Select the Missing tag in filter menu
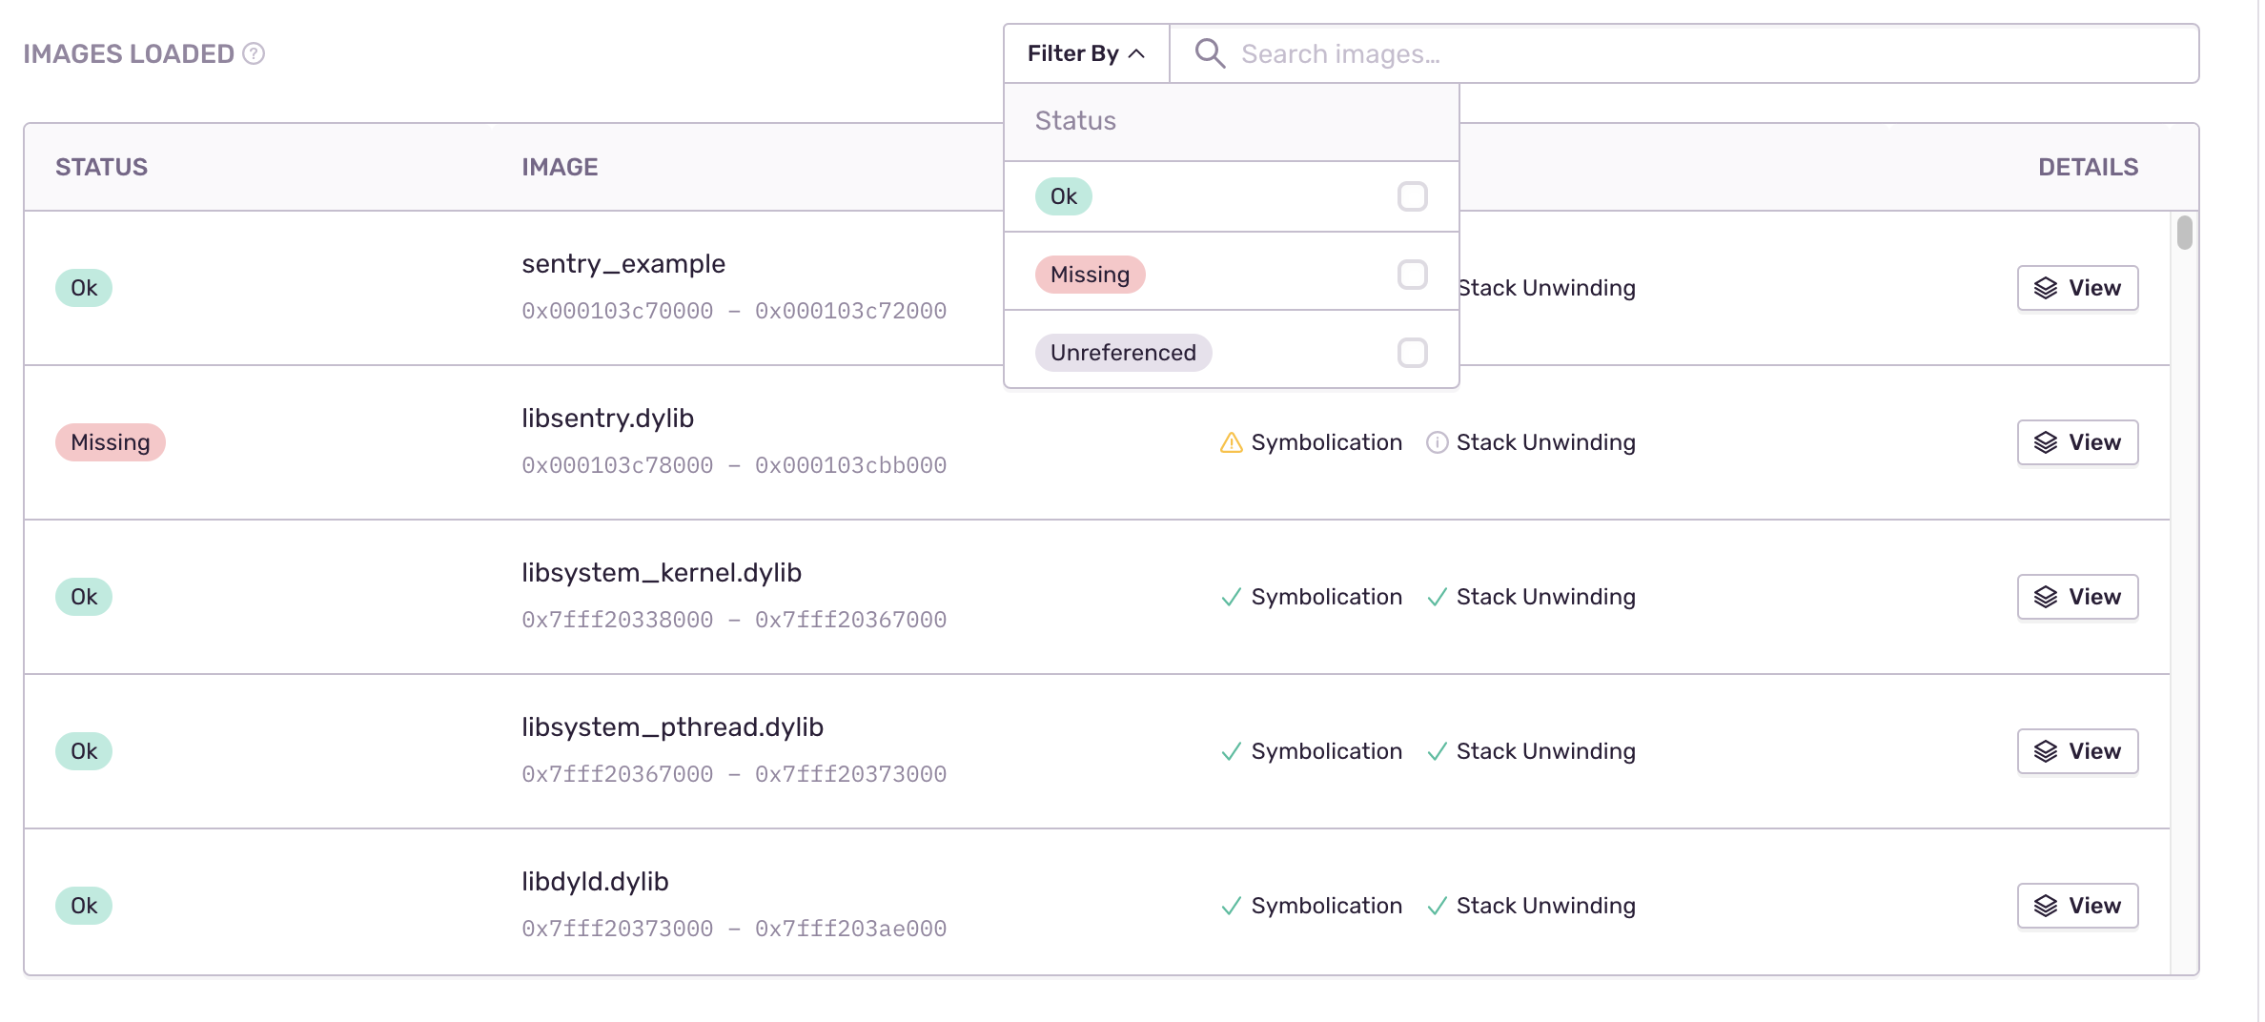Viewport: 2265px width, 1022px height. tap(1090, 275)
